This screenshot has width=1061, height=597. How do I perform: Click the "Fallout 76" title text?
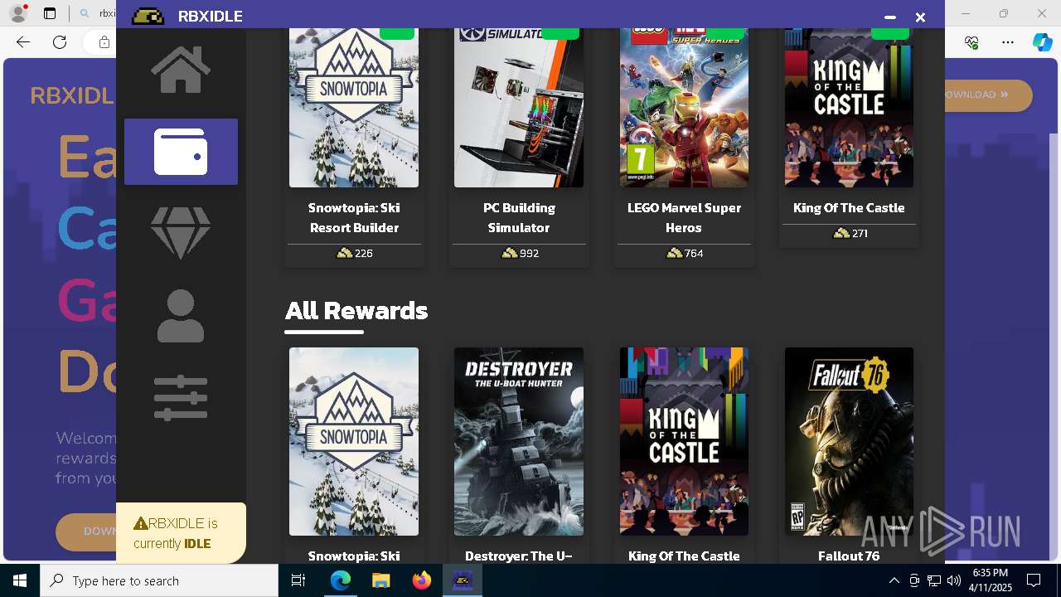point(849,556)
